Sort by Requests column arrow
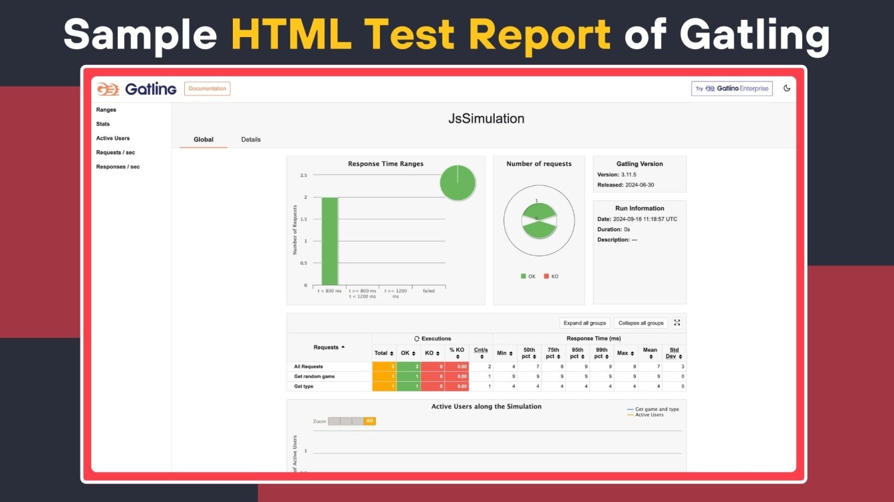Image resolution: width=894 pixels, height=502 pixels. (343, 347)
